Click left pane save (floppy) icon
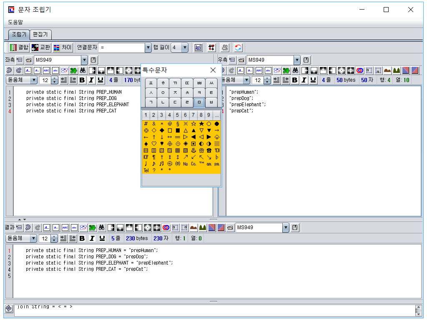Screen dimensions: 427x320 click(x=93, y=60)
